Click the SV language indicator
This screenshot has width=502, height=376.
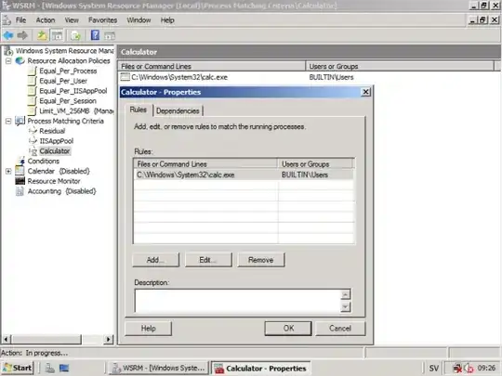click(434, 368)
